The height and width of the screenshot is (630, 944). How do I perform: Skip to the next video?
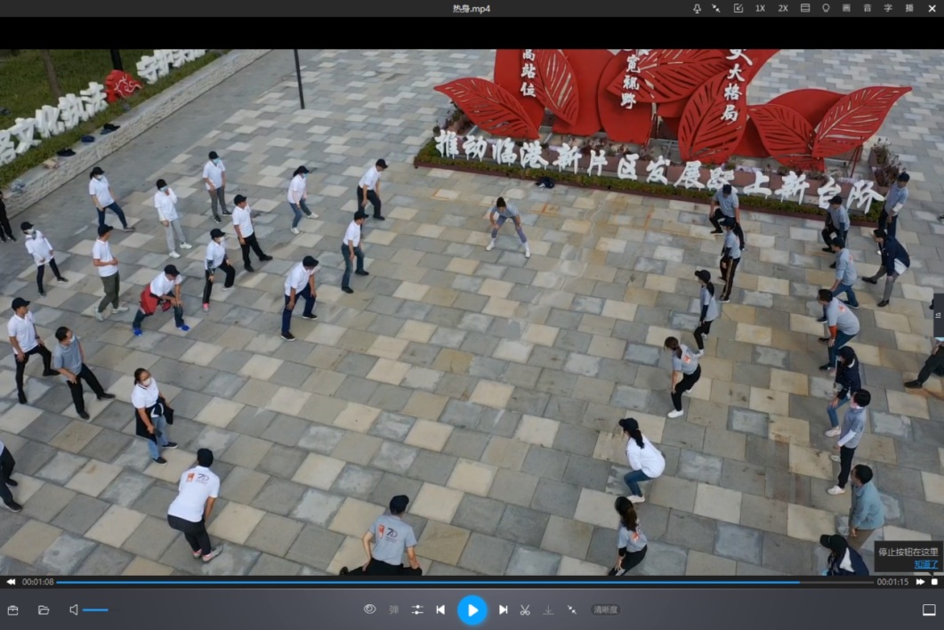[x=503, y=610]
